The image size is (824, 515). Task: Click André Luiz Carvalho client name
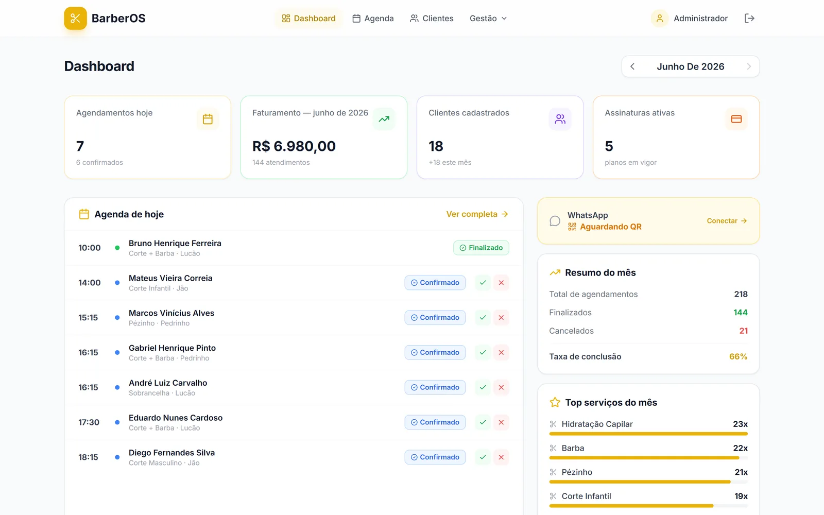pos(168,383)
